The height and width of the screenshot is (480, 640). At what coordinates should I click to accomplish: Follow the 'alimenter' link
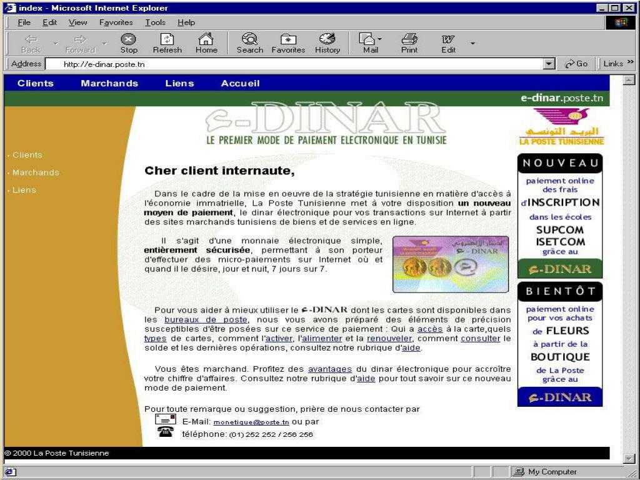(322, 339)
